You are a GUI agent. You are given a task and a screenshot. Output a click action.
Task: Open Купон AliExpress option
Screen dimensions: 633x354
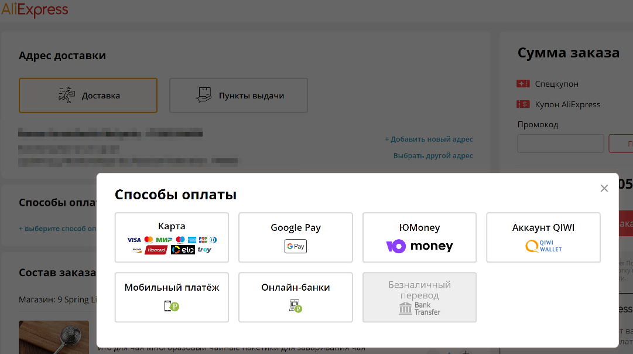567,104
